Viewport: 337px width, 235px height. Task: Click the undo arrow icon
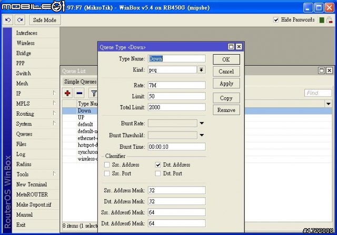[8, 20]
